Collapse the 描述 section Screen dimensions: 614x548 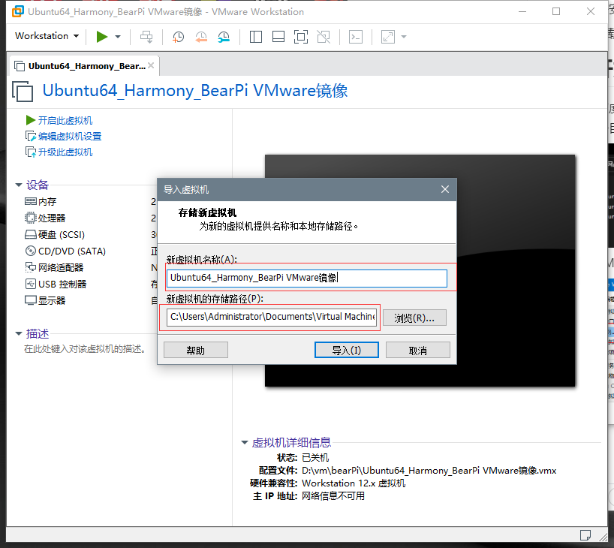point(19,333)
